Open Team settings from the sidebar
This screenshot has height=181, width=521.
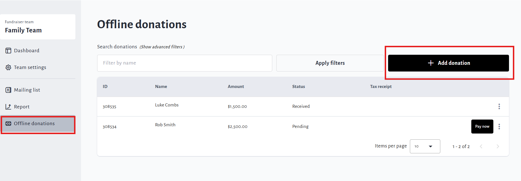tap(30, 67)
